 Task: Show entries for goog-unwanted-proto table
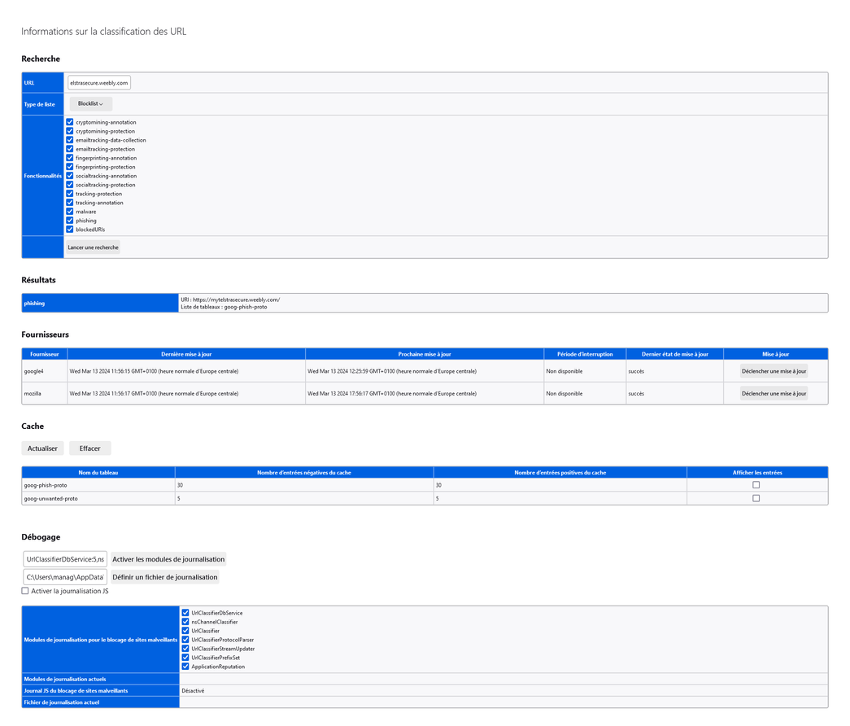tap(756, 498)
